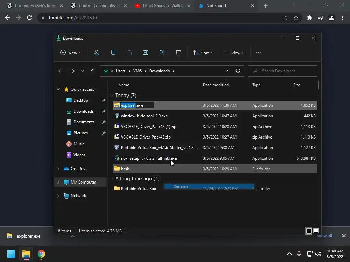Open the See more three-dots menu
The width and height of the screenshot is (350, 262).
259,53
